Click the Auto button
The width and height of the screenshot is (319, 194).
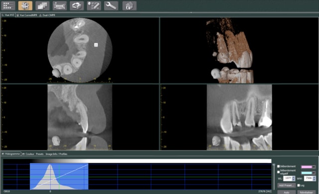[x=287, y=192]
